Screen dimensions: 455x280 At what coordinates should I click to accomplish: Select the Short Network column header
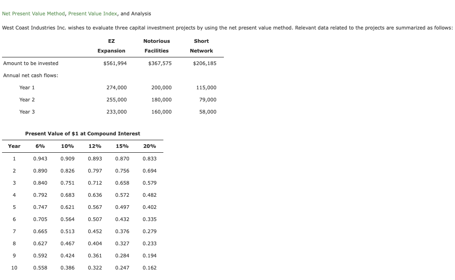click(201, 46)
